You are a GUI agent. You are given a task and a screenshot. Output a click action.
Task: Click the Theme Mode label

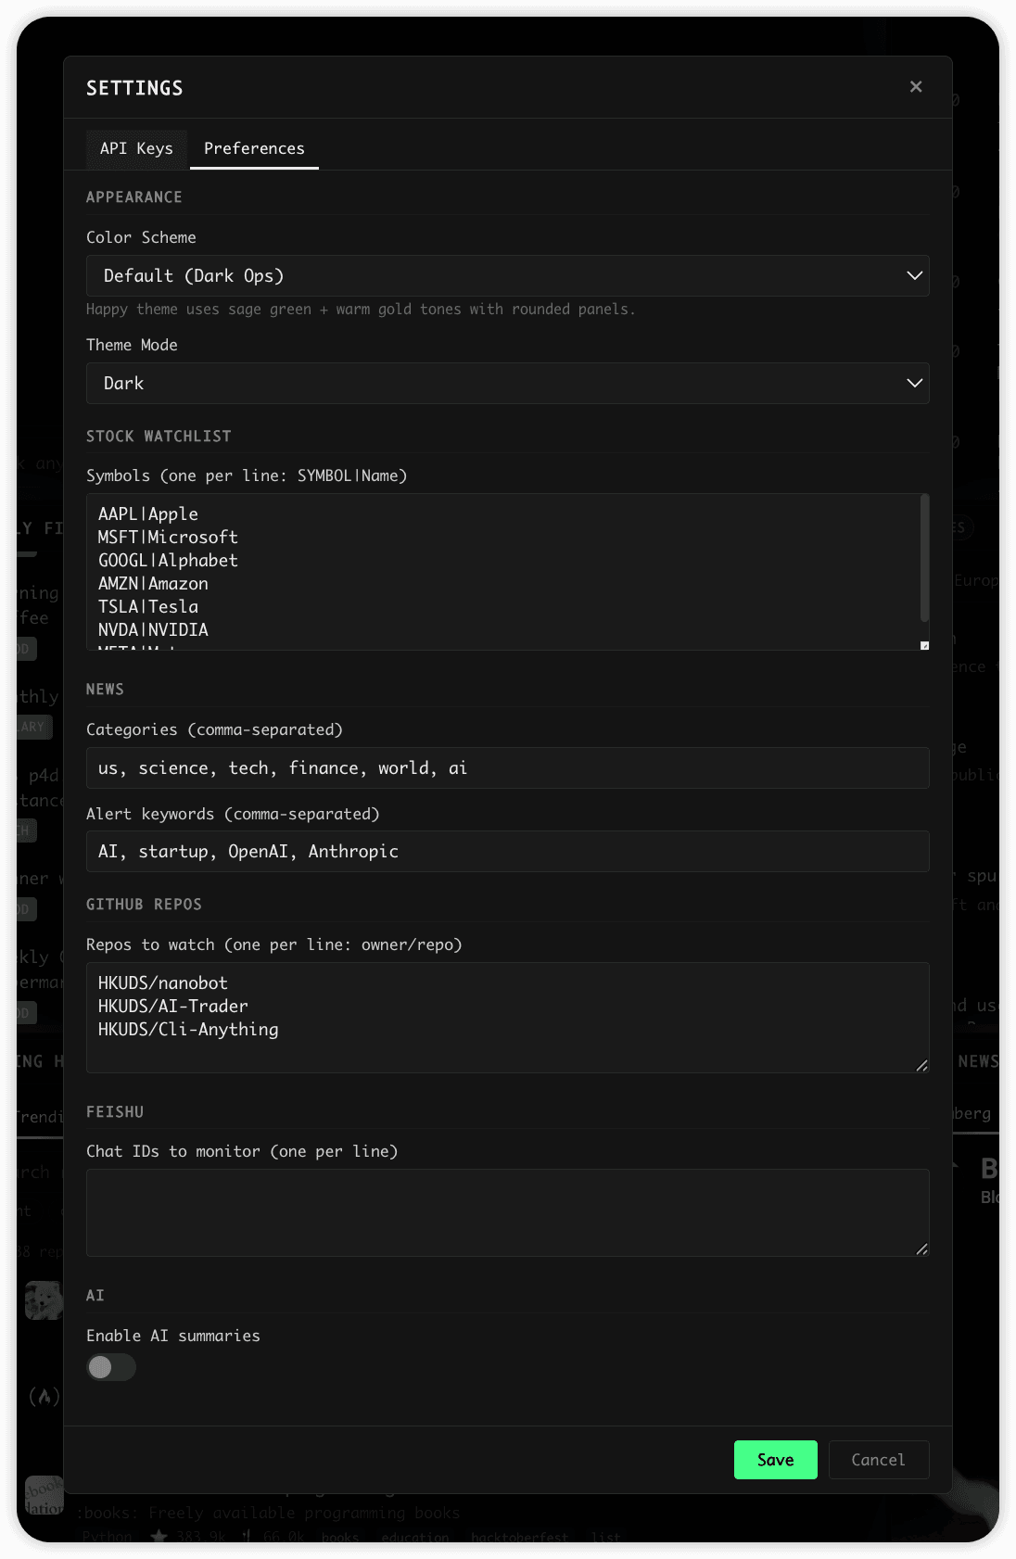[x=132, y=345]
